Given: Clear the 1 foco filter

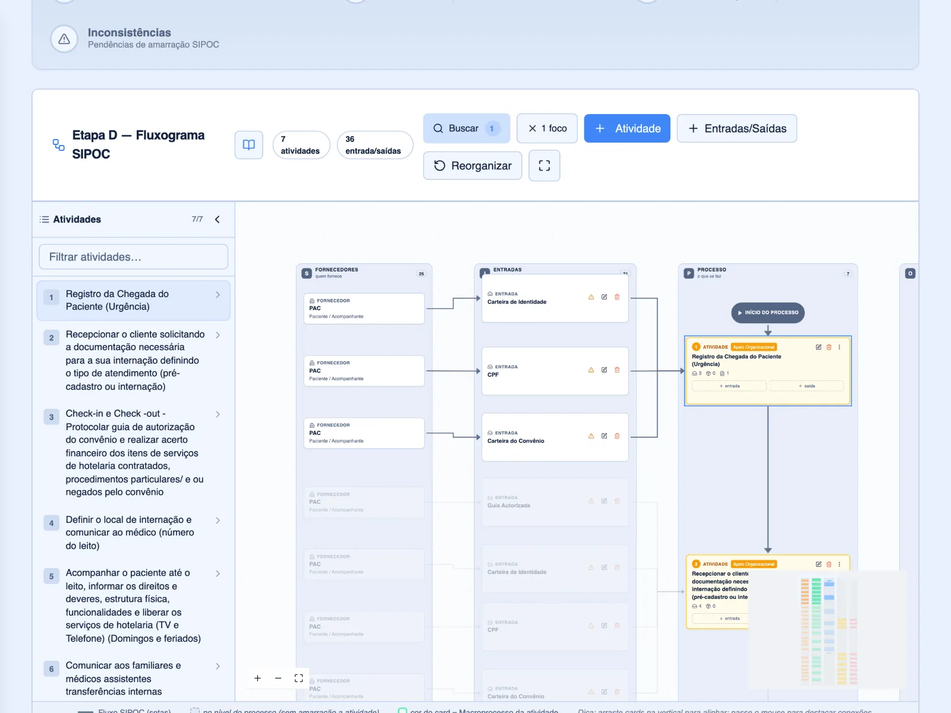Looking at the screenshot, I should pyautogui.click(x=547, y=128).
